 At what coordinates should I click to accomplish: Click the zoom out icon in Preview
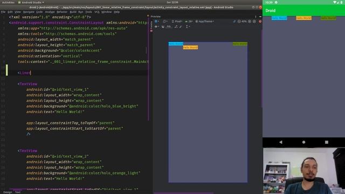[x=239, y=22]
